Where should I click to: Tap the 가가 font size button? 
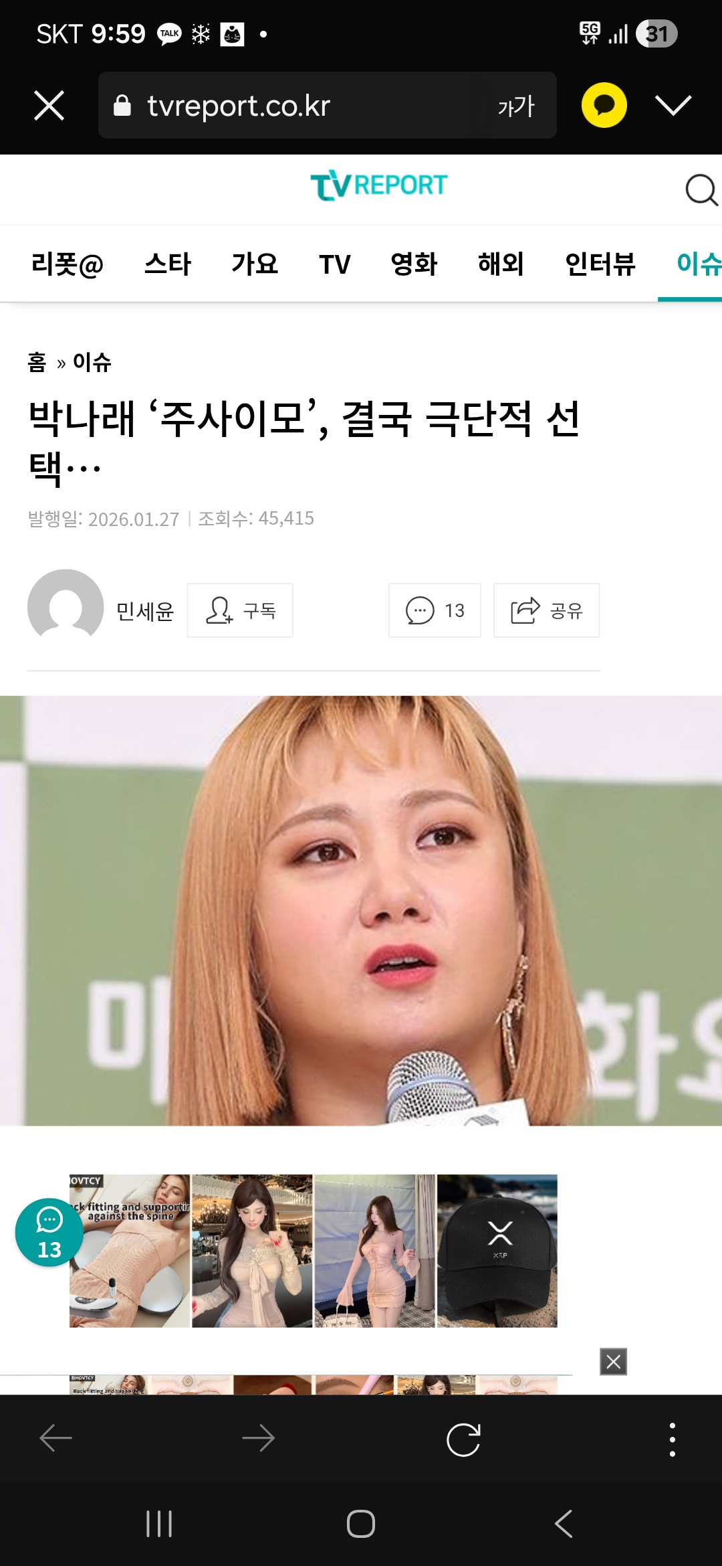[x=516, y=106]
